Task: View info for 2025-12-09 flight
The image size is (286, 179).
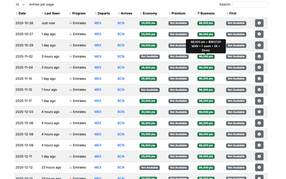Action: (259, 145)
